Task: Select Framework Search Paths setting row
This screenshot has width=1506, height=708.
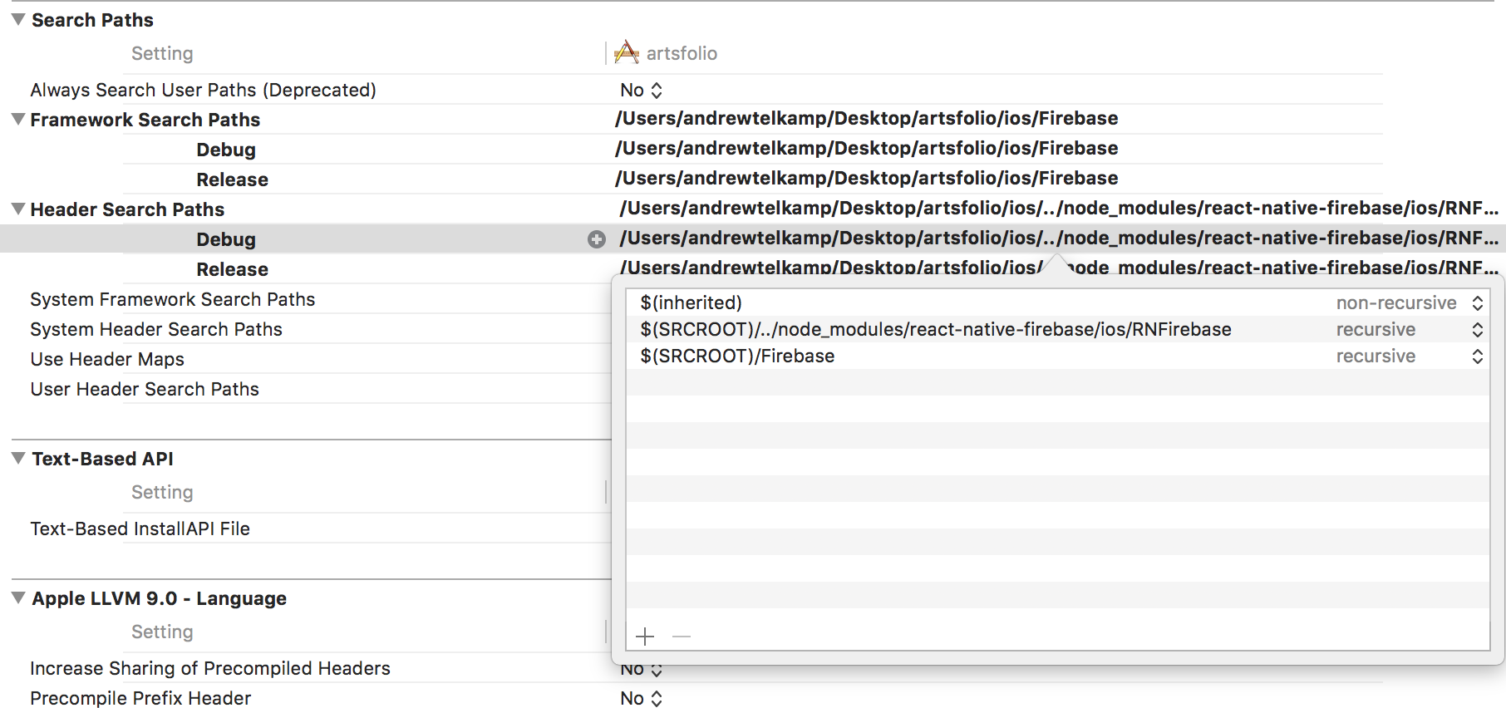Action: coord(145,120)
